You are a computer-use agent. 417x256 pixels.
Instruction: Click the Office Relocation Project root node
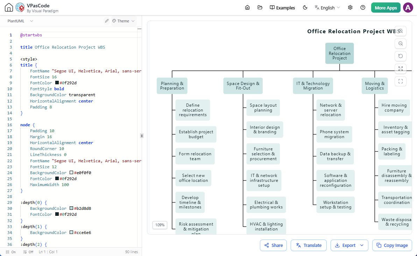[340, 53]
